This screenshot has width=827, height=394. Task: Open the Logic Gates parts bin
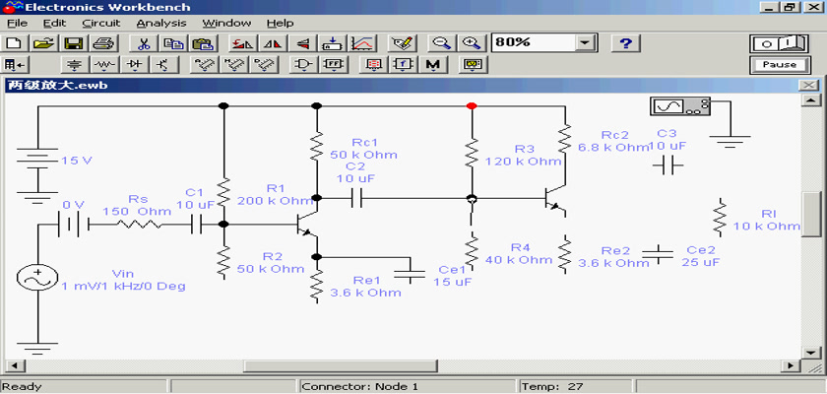click(303, 65)
